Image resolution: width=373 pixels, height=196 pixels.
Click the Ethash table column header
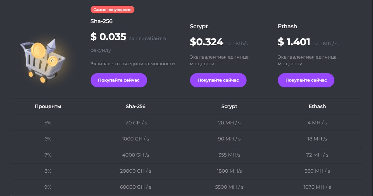[317, 106]
